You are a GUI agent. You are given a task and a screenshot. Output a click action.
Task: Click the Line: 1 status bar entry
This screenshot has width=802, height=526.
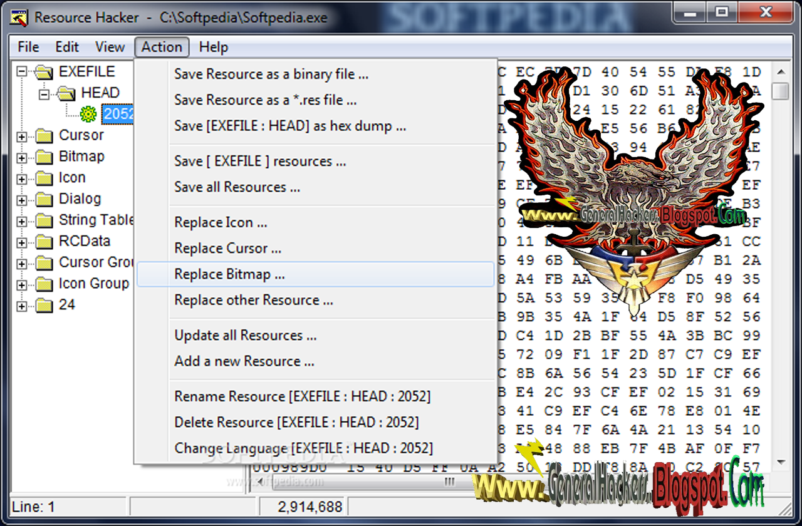pos(34,507)
